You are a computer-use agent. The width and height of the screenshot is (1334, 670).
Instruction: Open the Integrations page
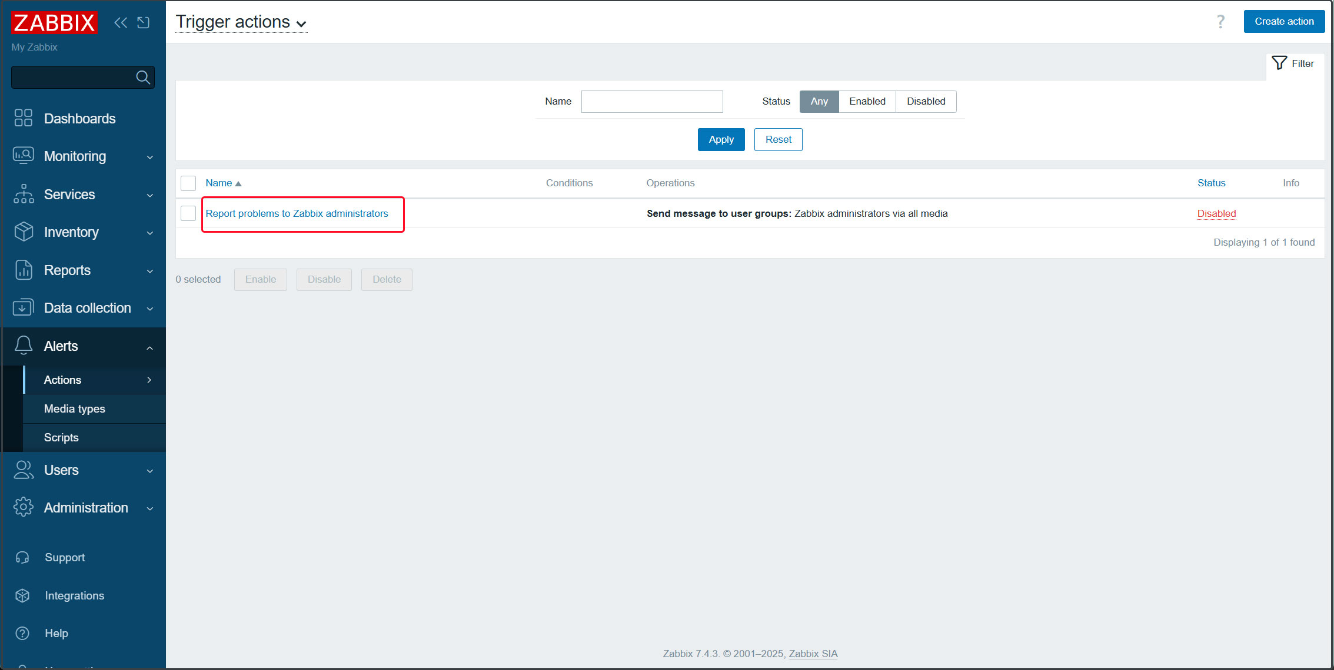(74, 595)
